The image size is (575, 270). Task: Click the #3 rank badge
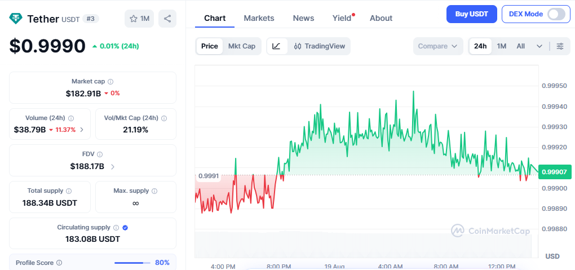pyautogui.click(x=91, y=19)
